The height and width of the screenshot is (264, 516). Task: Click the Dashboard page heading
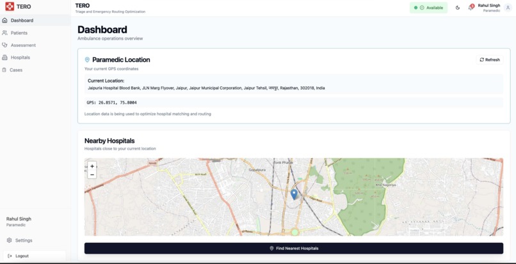tap(102, 29)
